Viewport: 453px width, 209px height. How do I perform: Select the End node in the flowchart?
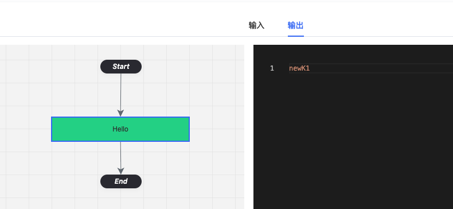[x=121, y=181]
